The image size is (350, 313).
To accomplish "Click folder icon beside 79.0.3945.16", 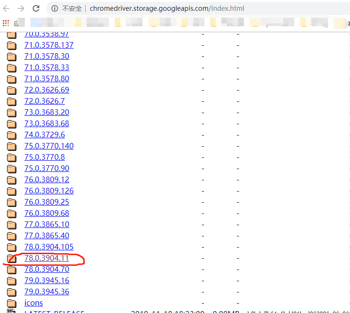I will (12, 281).
